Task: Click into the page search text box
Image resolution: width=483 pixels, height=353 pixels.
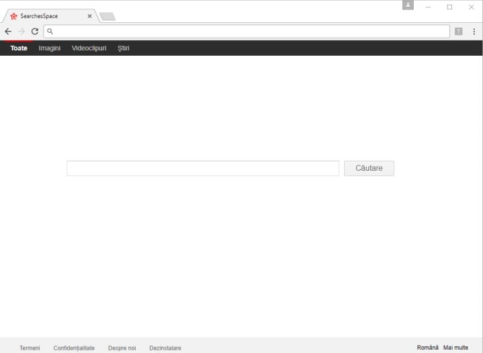Action: point(203,168)
